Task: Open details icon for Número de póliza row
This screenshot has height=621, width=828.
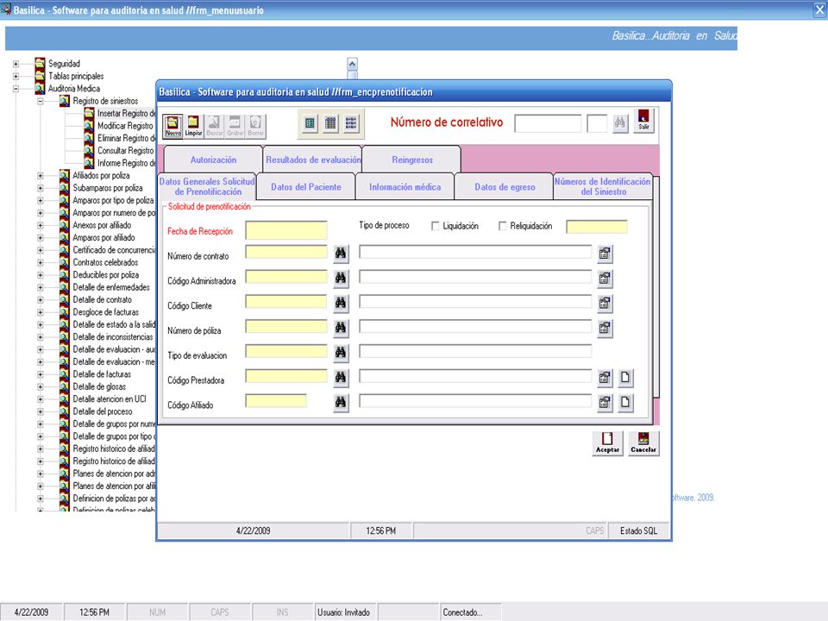Action: (605, 329)
